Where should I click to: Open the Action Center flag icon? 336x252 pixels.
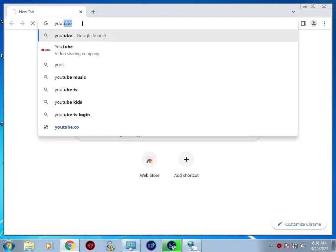point(287,246)
